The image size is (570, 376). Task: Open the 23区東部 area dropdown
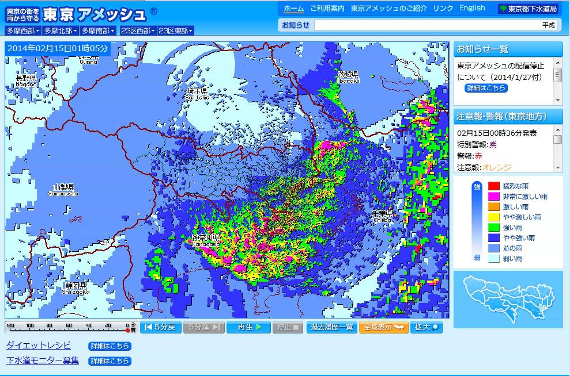(x=176, y=31)
